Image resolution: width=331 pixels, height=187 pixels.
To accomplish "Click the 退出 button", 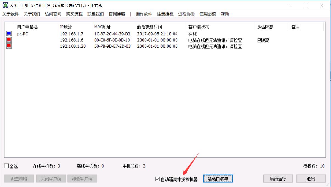I will (x=311, y=179).
